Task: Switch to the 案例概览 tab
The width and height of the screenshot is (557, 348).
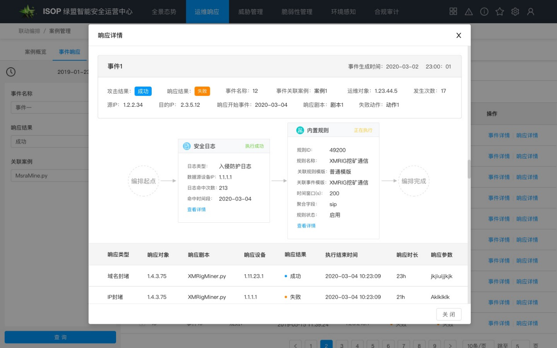Action: pos(35,52)
